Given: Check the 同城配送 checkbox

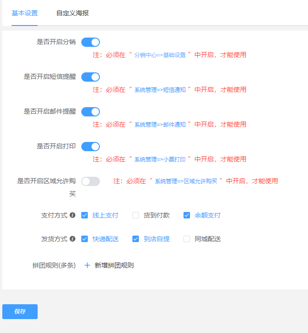Looking at the screenshot, I should [x=187, y=239].
